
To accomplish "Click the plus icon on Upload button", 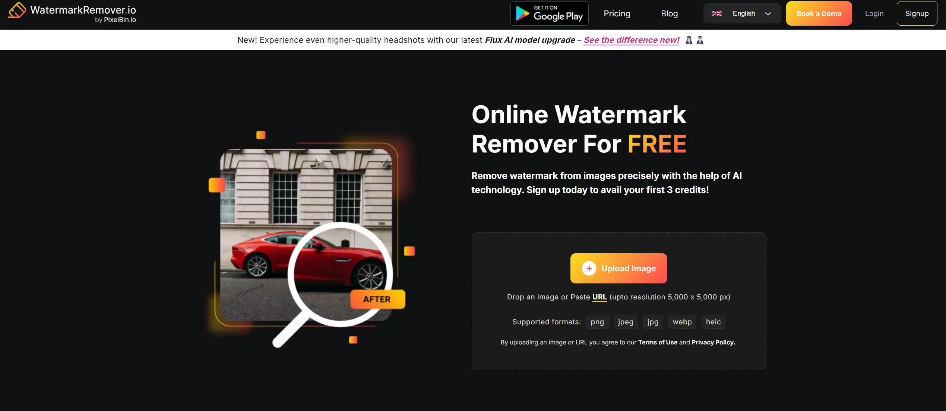I will click(589, 267).
